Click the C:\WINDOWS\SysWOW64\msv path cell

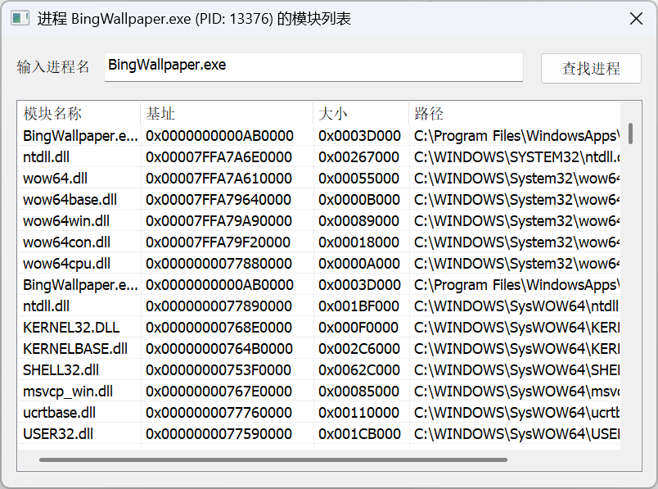(x=517, y=392)
